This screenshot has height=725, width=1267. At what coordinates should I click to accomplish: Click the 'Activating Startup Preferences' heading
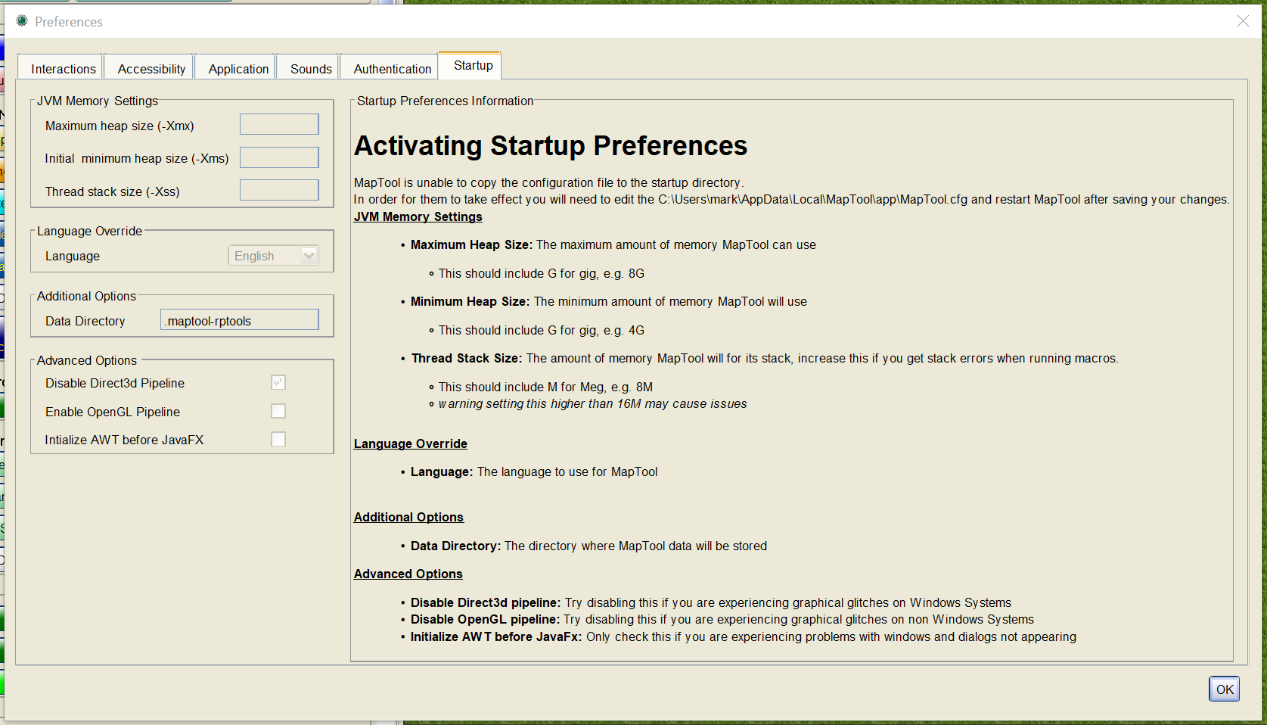pos(551,145)
